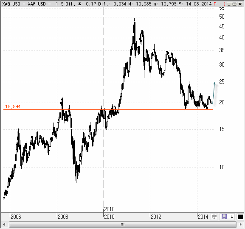
Task: Click the purple floppy-disk save icon
Action: (x=224, y=217)
